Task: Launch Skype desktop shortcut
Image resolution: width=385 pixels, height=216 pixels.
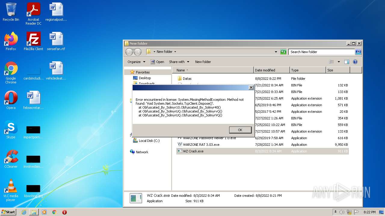Action: [11, 130]
